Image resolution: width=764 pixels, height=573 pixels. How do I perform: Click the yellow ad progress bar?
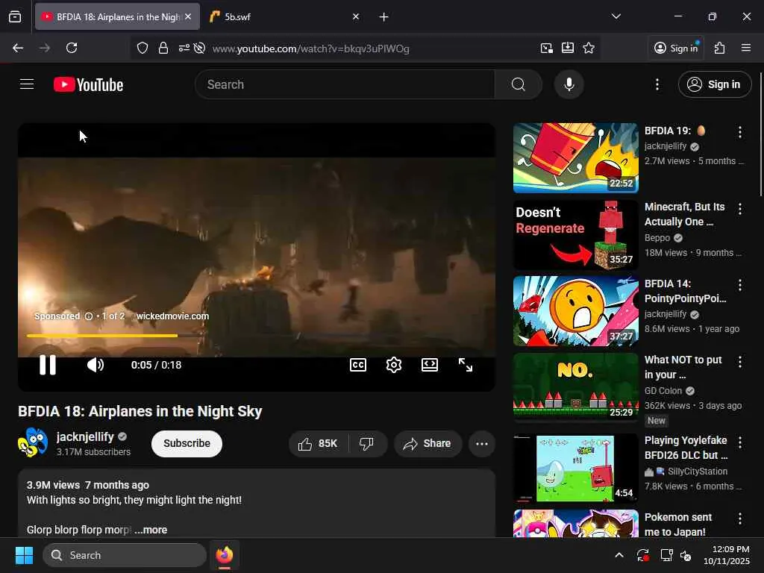tap(101, 336)
